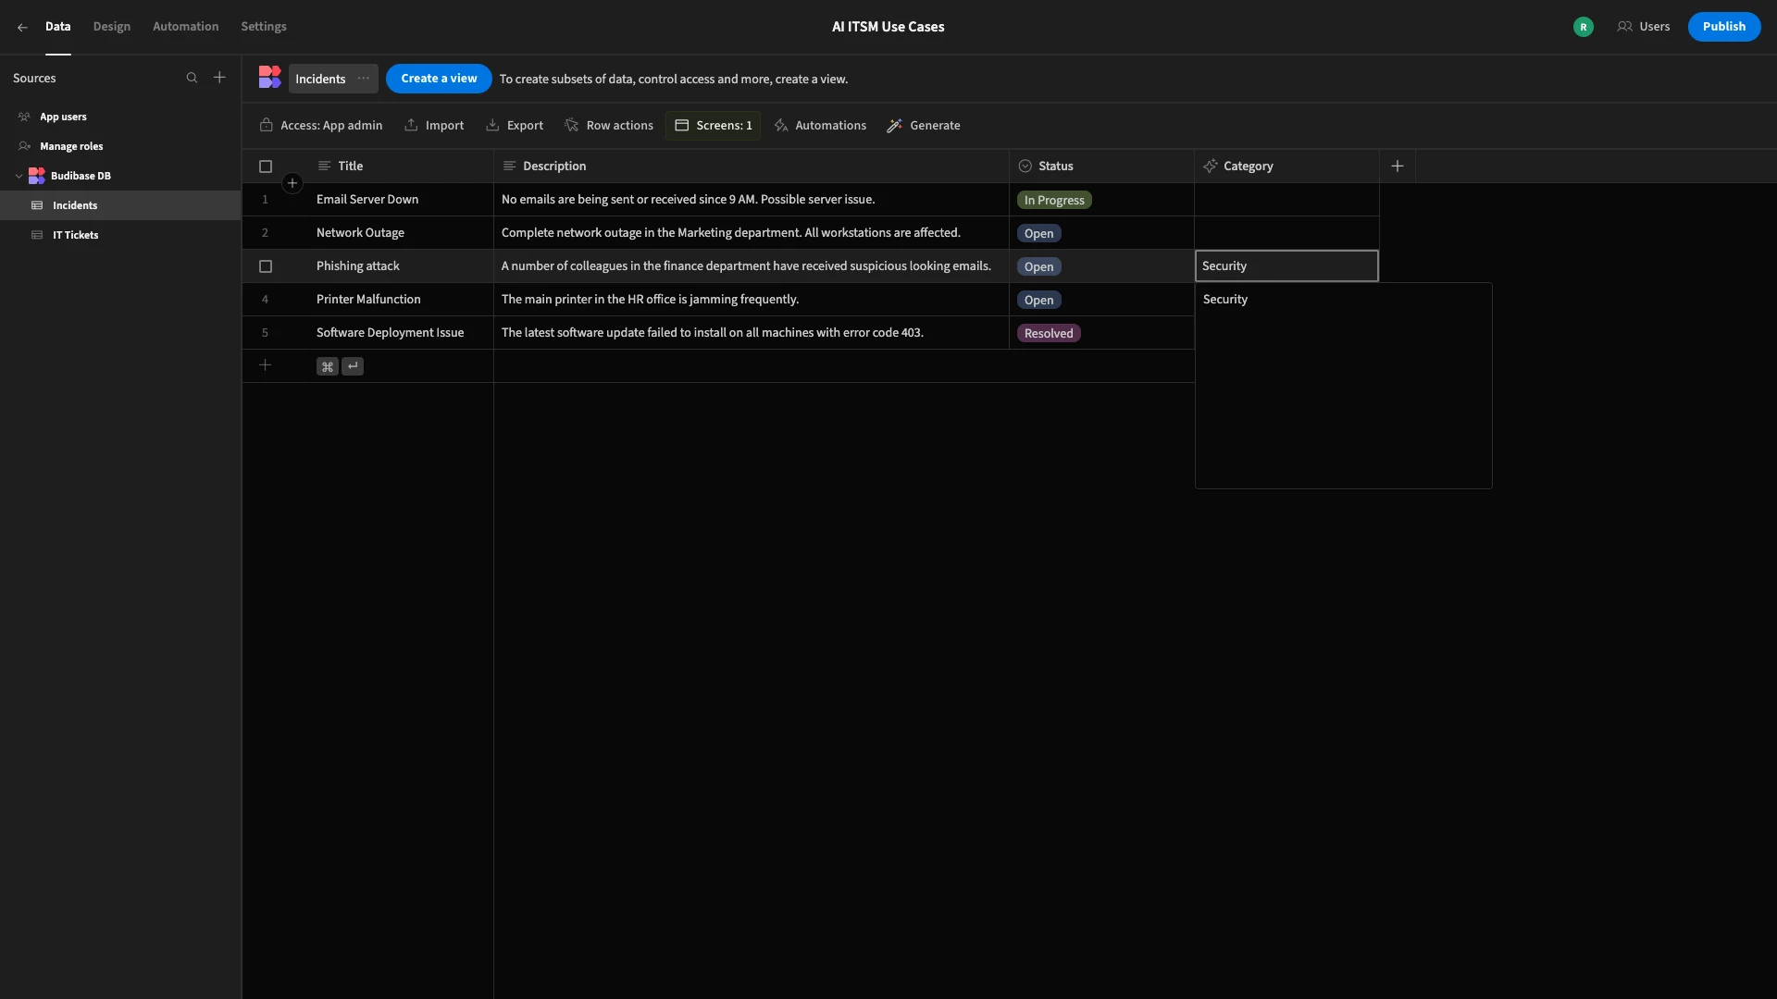Click Printer Malfunction title cell
This screenshot has height=999, width=1777.
(401, 300)
